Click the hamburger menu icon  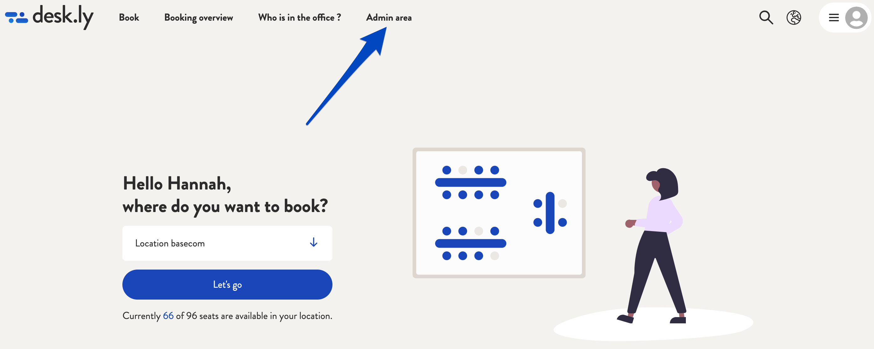click(834, 17)
